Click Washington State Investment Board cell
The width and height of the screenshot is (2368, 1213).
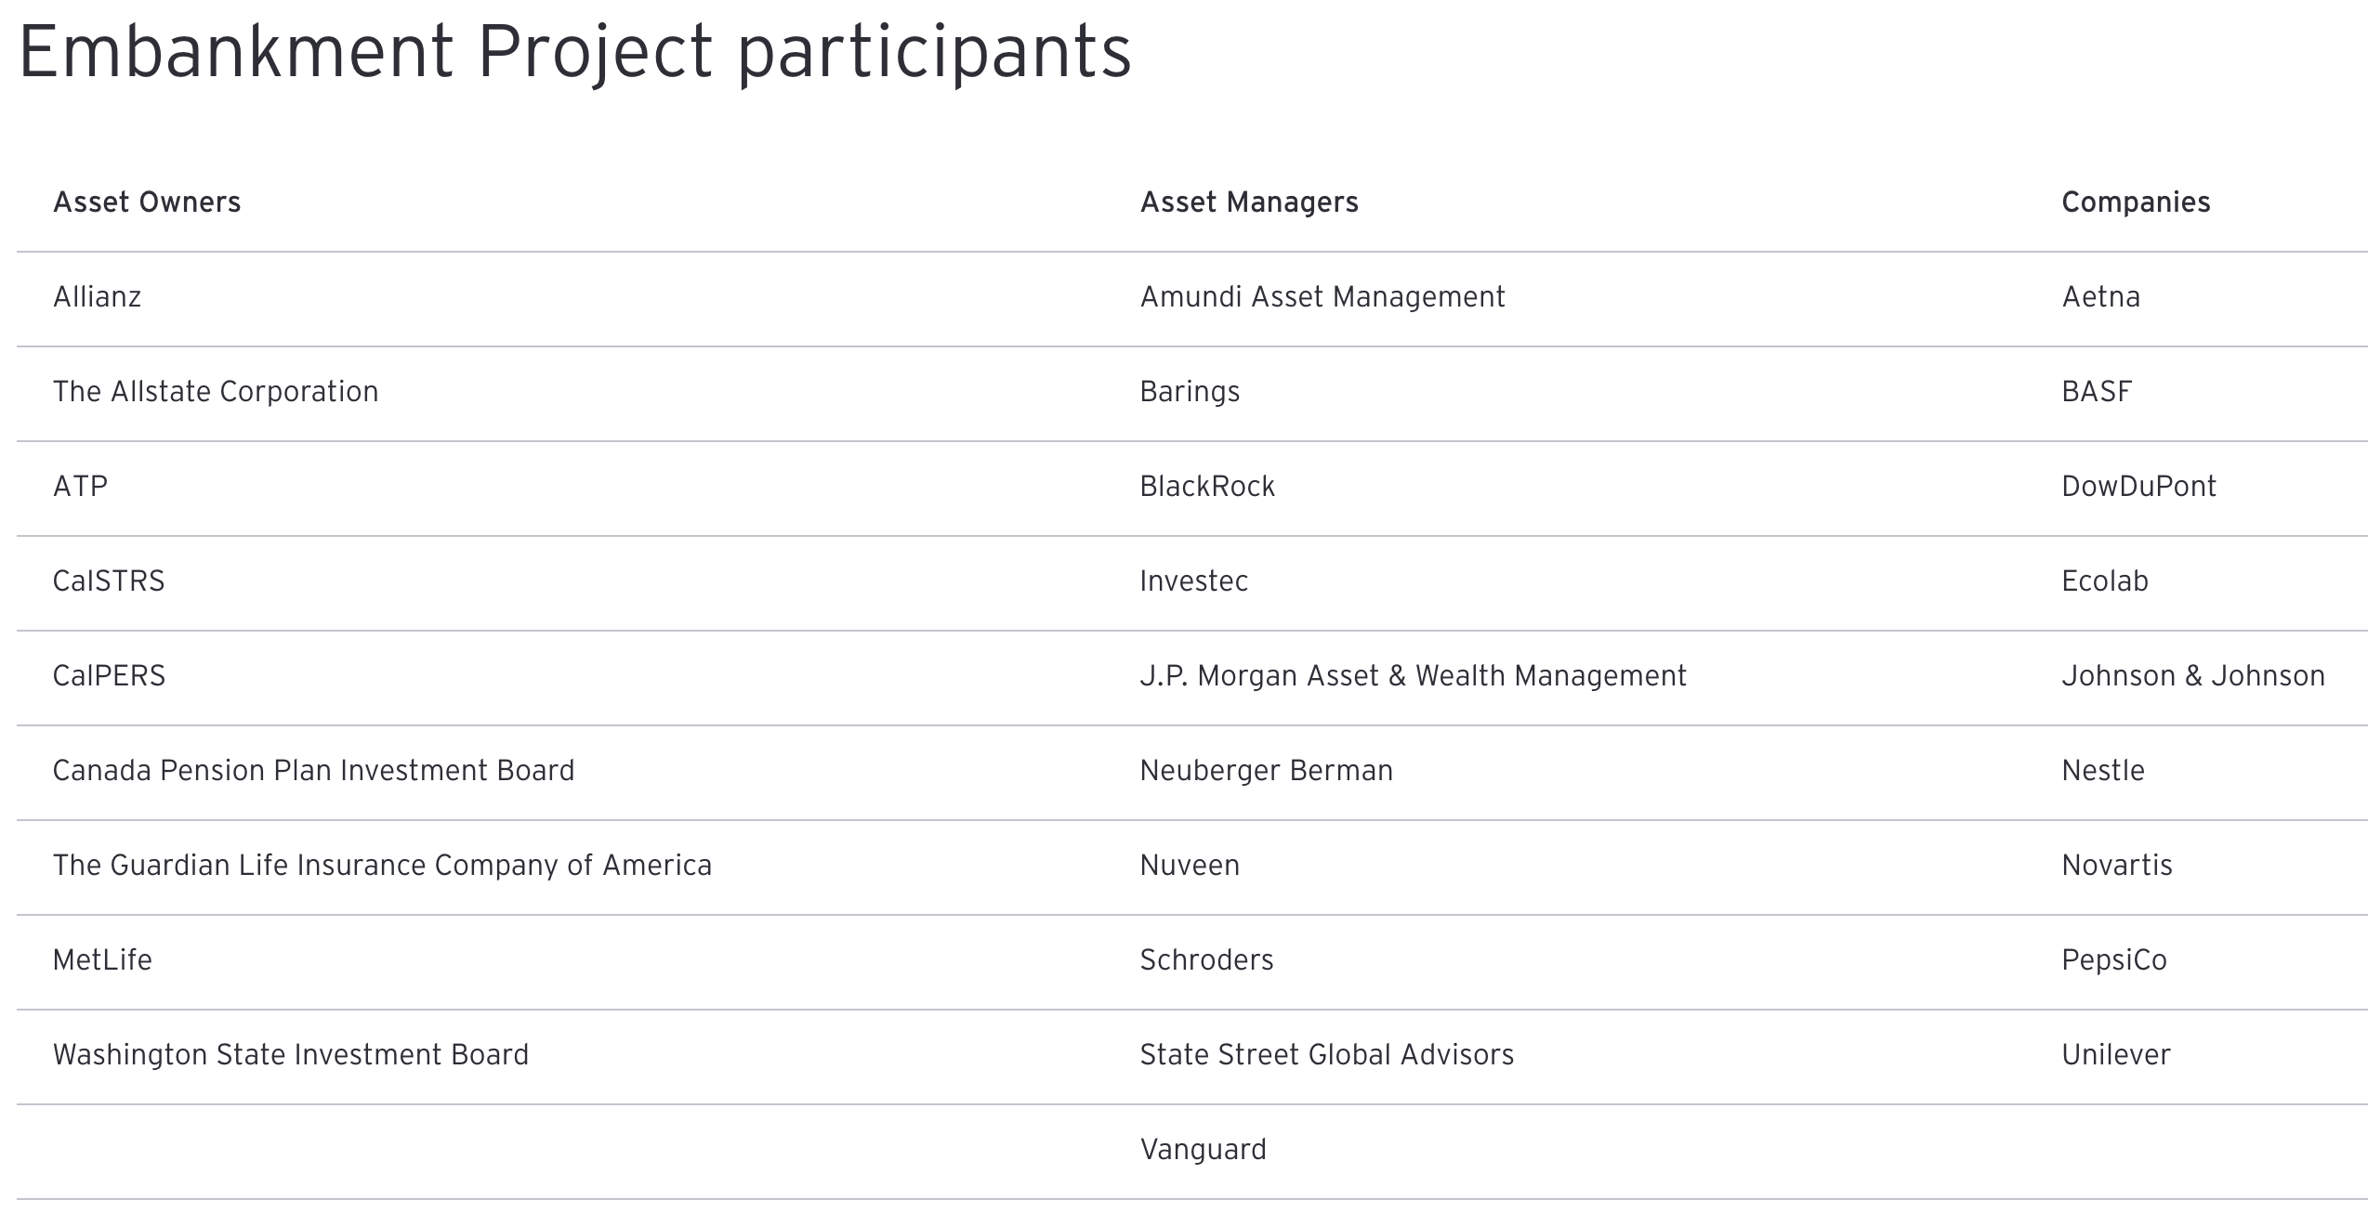point(291,1055)
